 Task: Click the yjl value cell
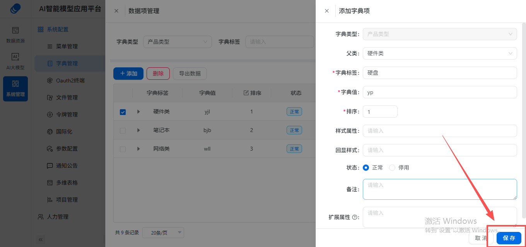pos(207,112)
